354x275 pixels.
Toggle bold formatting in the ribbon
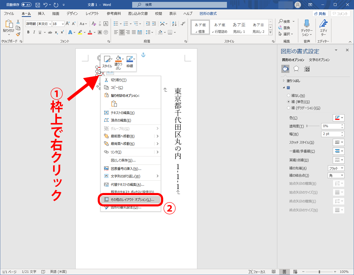[28, 31]
